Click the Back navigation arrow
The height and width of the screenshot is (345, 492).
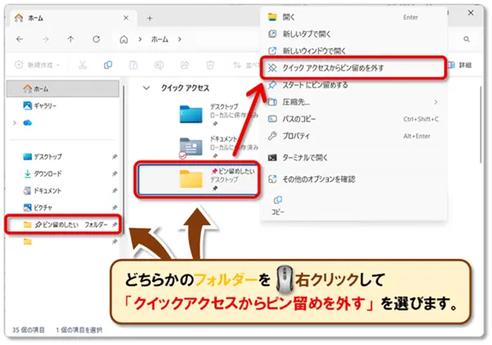pos(20,39)
